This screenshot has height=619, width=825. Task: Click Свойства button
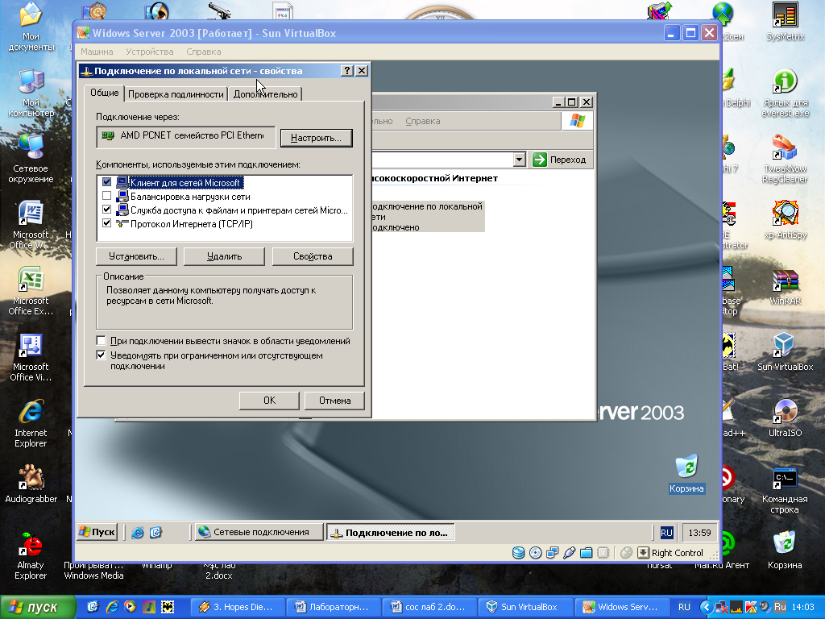point(313,256)
